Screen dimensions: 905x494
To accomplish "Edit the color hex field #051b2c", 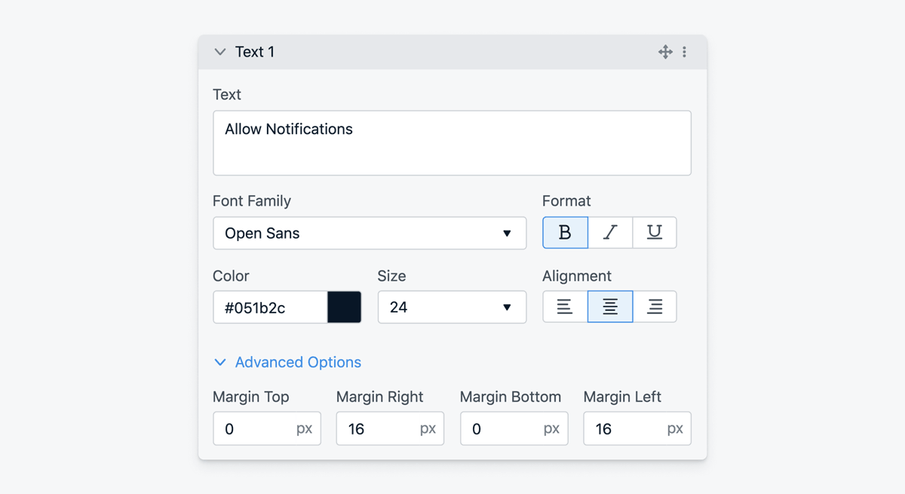I will click(x=270, y=307).
